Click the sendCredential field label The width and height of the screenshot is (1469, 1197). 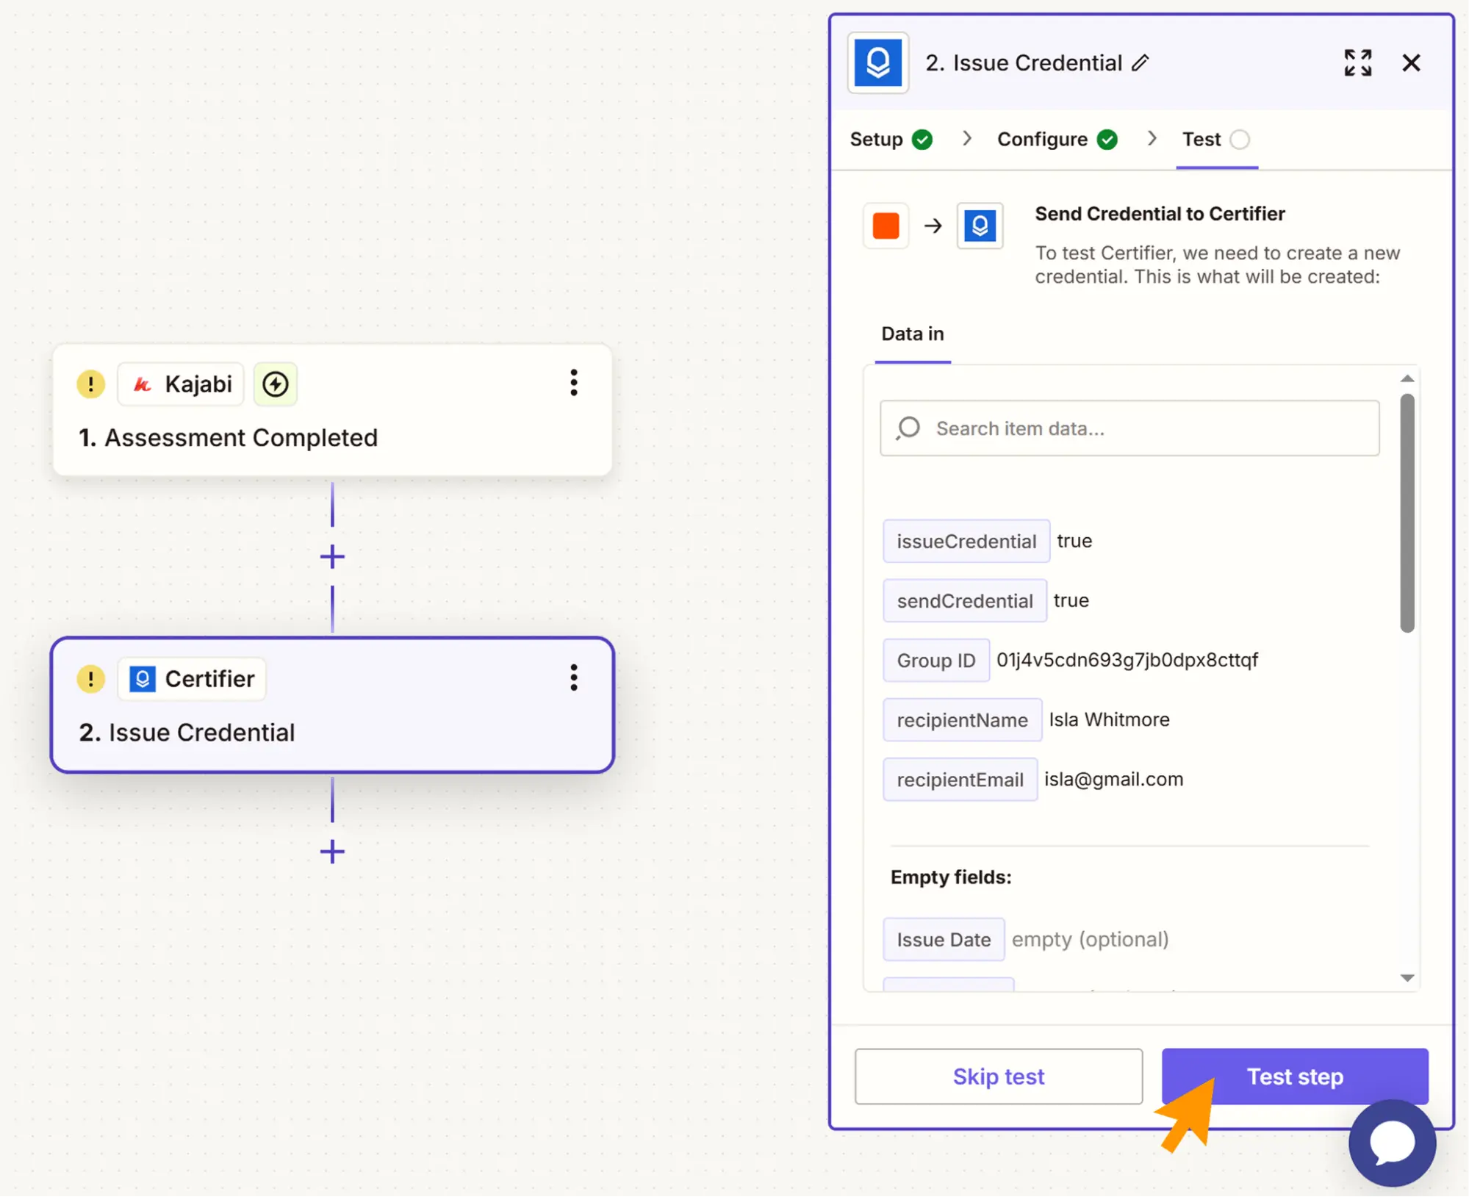[x=965, y=601]
